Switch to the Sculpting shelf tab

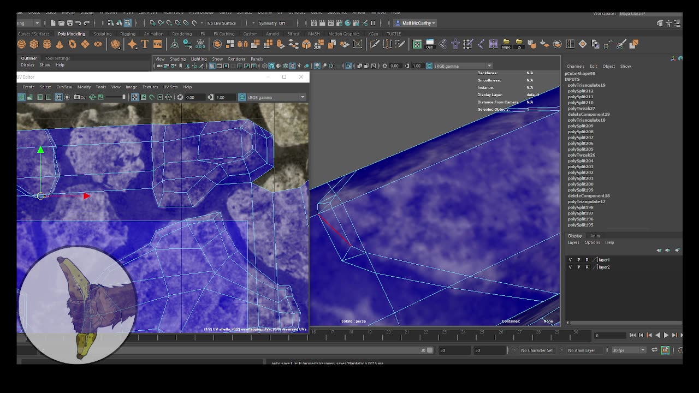point(103,34)
